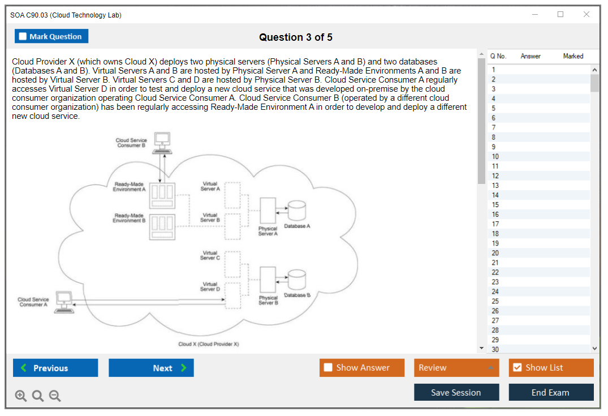
Task: Click the question text pane's down arrow
Action: tap(481, 349)
